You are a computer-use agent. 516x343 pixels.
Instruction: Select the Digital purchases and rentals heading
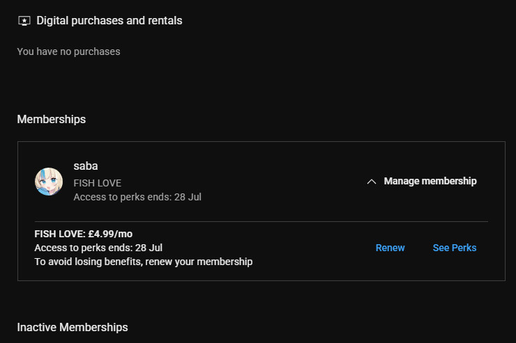click(109, 21)
